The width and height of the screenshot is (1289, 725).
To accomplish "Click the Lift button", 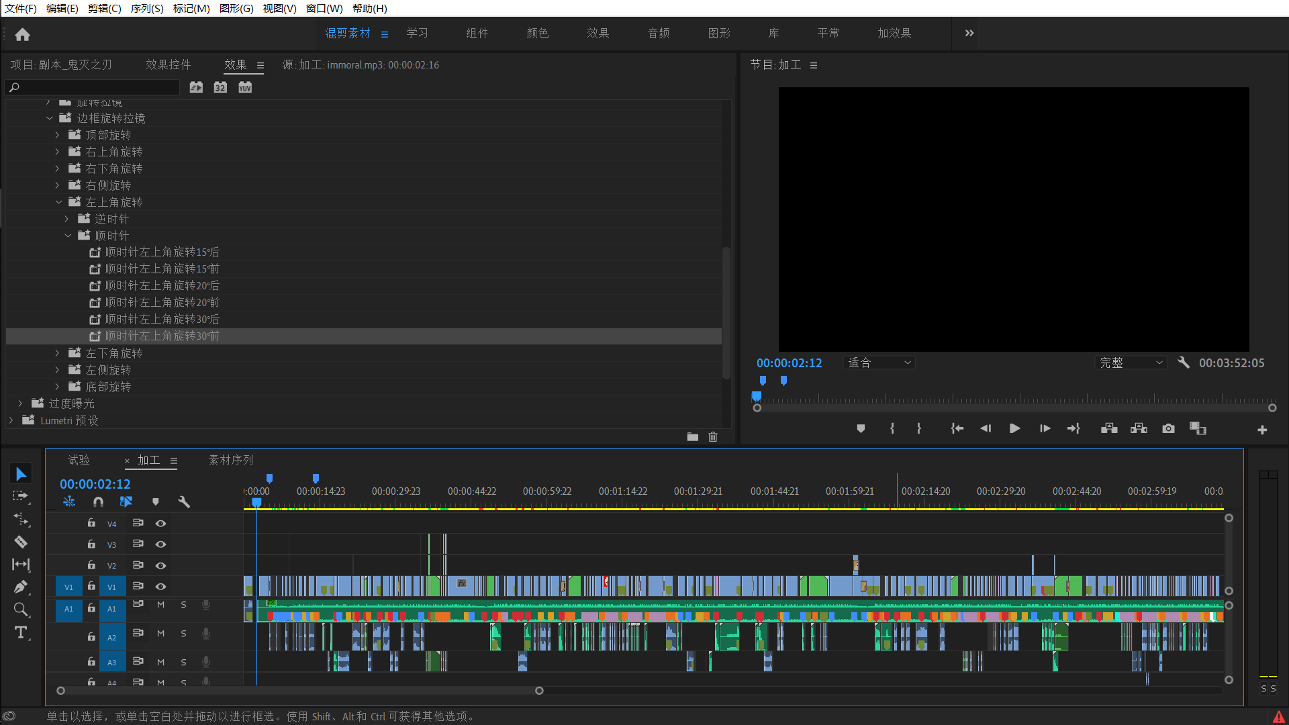I will 1109,428.
